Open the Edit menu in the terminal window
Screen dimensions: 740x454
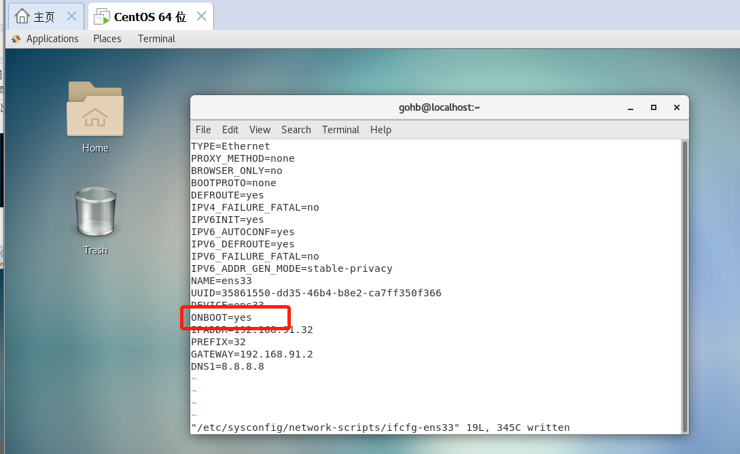230,130
